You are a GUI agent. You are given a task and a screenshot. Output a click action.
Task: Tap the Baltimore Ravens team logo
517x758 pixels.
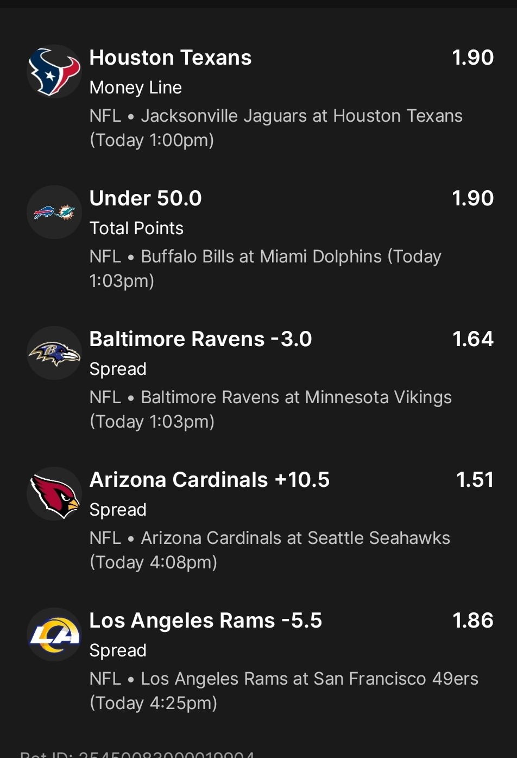[54, 353]
